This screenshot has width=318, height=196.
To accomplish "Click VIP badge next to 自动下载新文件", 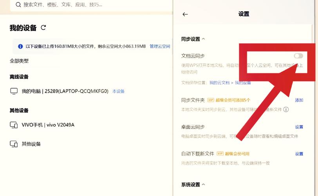I will point(220,154).
